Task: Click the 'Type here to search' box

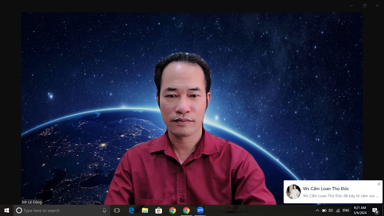Action: (x=62, y=210)
